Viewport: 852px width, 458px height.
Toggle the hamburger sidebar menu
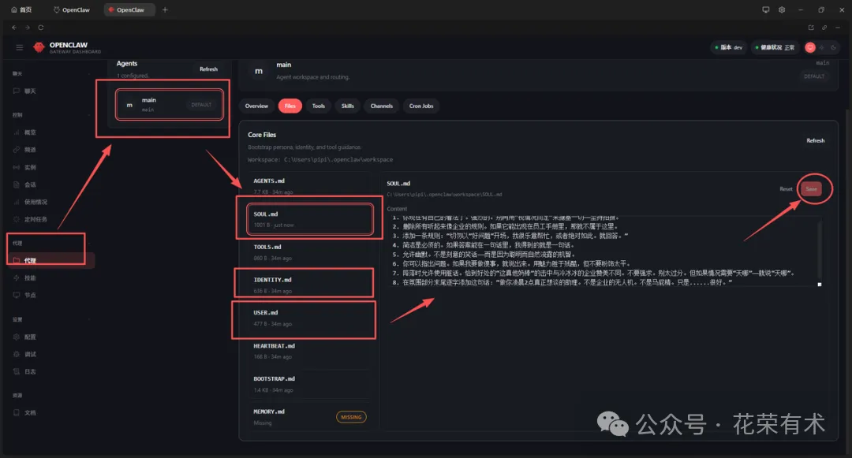(20, 48)
